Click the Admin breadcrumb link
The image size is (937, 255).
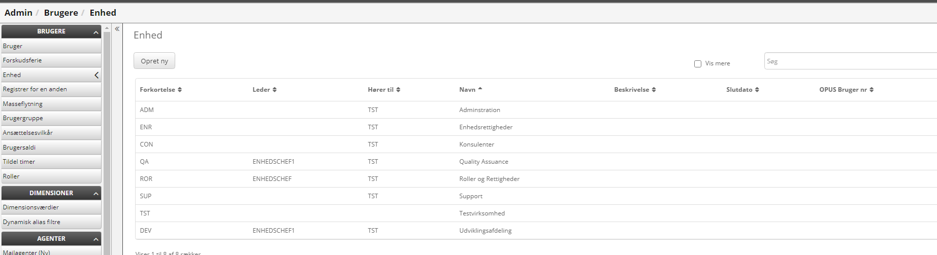coord(18,13)
